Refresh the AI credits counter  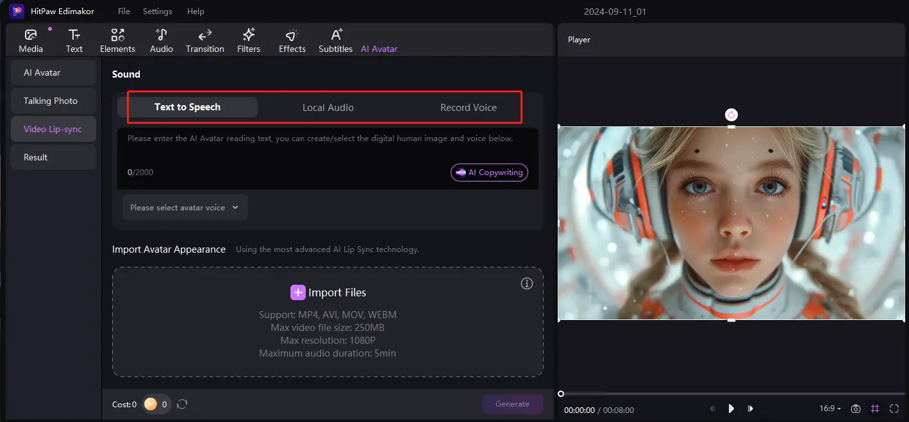(182, 404)
